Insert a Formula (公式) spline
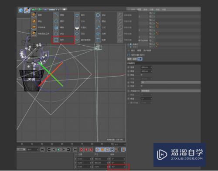Screen dimensions: 218x171 (x=98, y=27)
